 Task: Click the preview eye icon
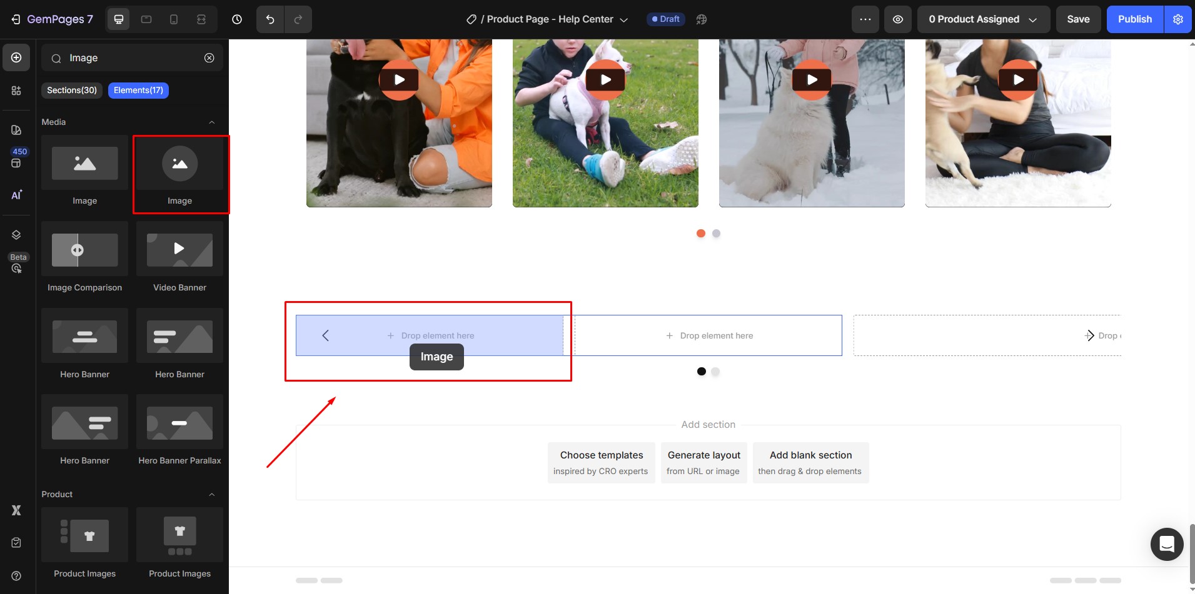[897, 19]
